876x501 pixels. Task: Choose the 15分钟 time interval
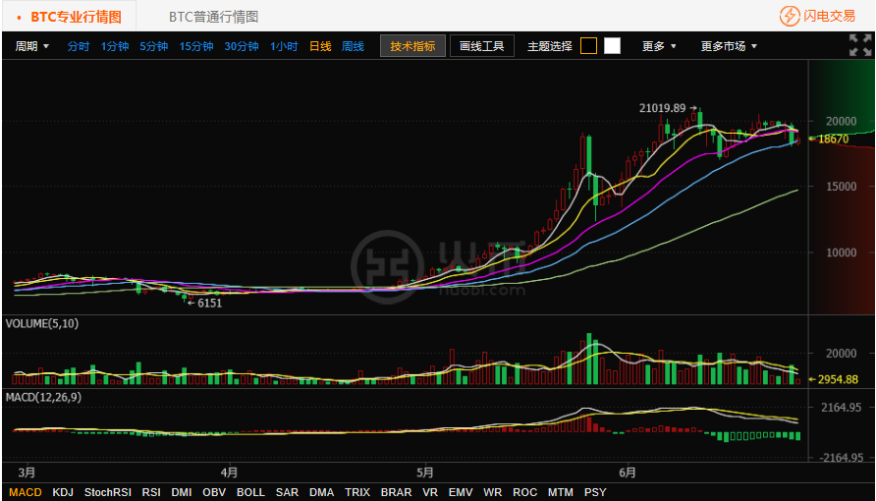point(196,46)
